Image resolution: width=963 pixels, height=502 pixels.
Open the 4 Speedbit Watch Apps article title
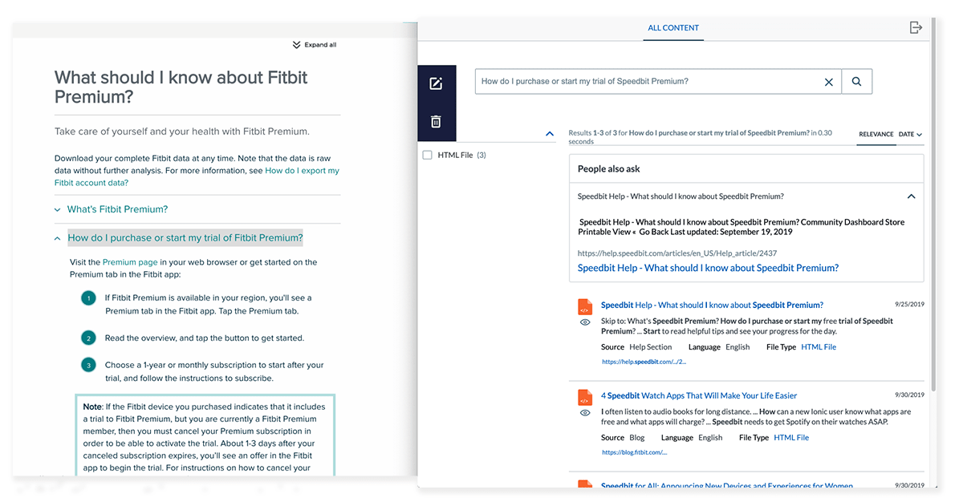(x=700, y=395)
